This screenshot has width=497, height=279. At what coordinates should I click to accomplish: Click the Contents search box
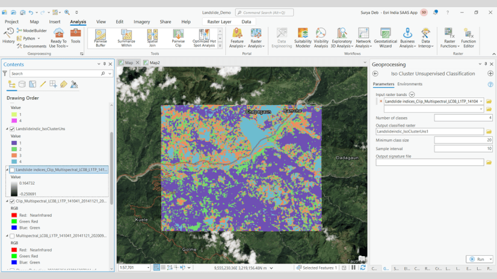coord(55,74)
